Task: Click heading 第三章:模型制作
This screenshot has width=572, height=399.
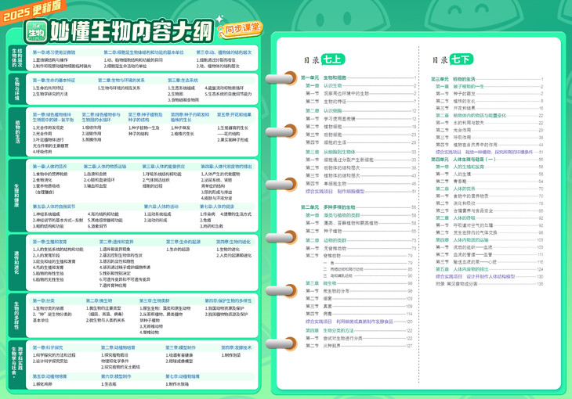Action: pos(180,347)
